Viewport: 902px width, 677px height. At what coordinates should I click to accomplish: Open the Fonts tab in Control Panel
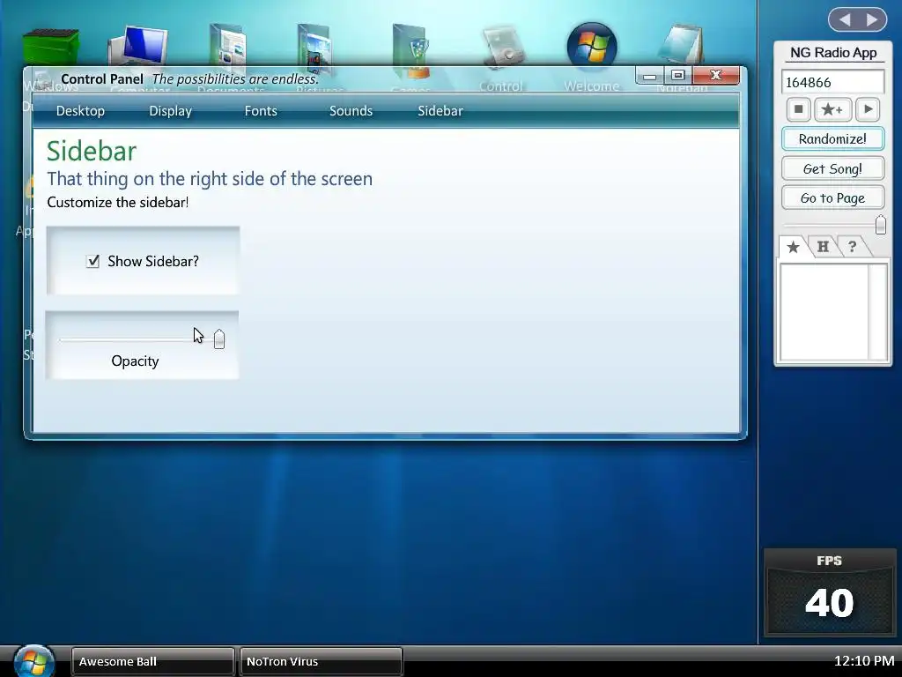(x=261, y=111)
